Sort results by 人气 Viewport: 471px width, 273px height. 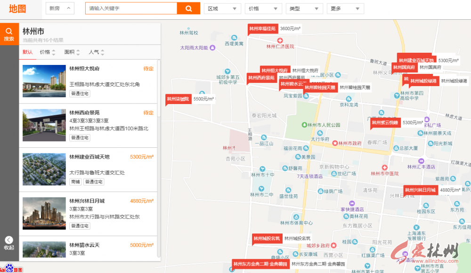click(x=96, y=52)
